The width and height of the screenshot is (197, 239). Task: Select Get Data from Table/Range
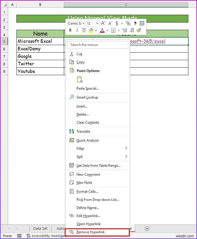[98, 166]
